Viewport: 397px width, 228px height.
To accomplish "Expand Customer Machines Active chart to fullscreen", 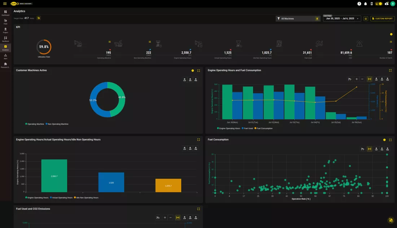I will (x=198, y=70).
